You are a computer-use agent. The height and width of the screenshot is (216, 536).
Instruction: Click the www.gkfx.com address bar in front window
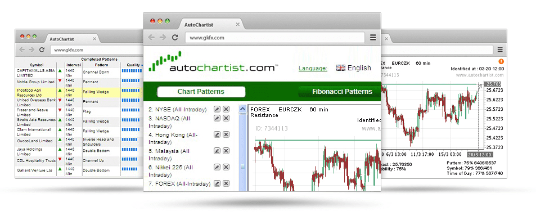(275, 38)
